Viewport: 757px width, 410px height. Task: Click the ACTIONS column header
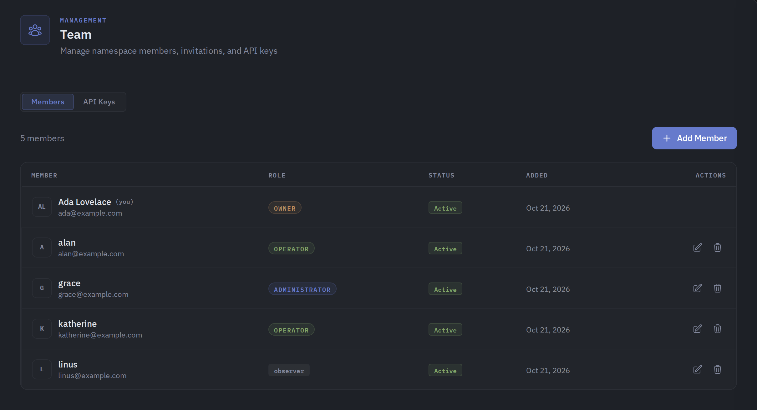[x=711, y=176]
